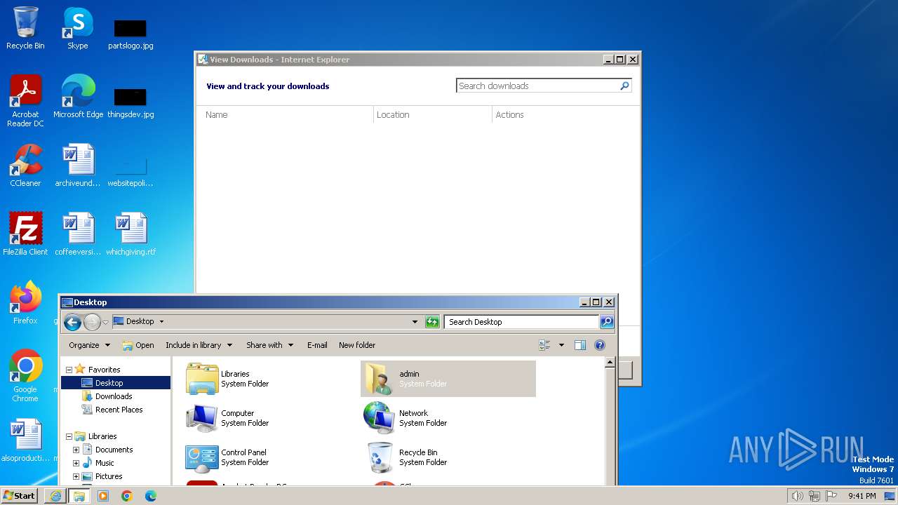Select thingsdev.jpg desktop file
The image size is (898, 505).
point(130,102)
